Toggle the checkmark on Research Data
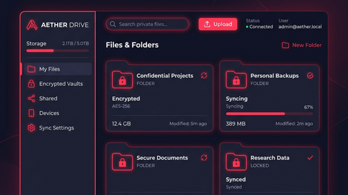348x195 pixels. [310, 158]
